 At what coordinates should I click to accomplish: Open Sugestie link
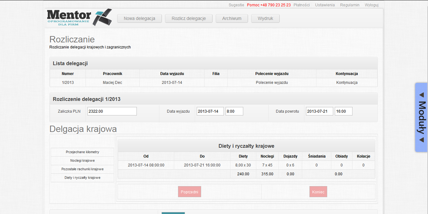click(x=236, y=5)
